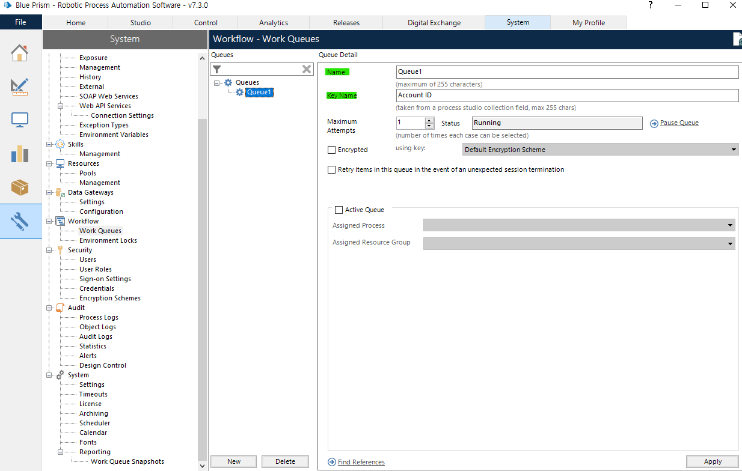Click the New queue button
The image size is (742, 471).
[234, 461]
